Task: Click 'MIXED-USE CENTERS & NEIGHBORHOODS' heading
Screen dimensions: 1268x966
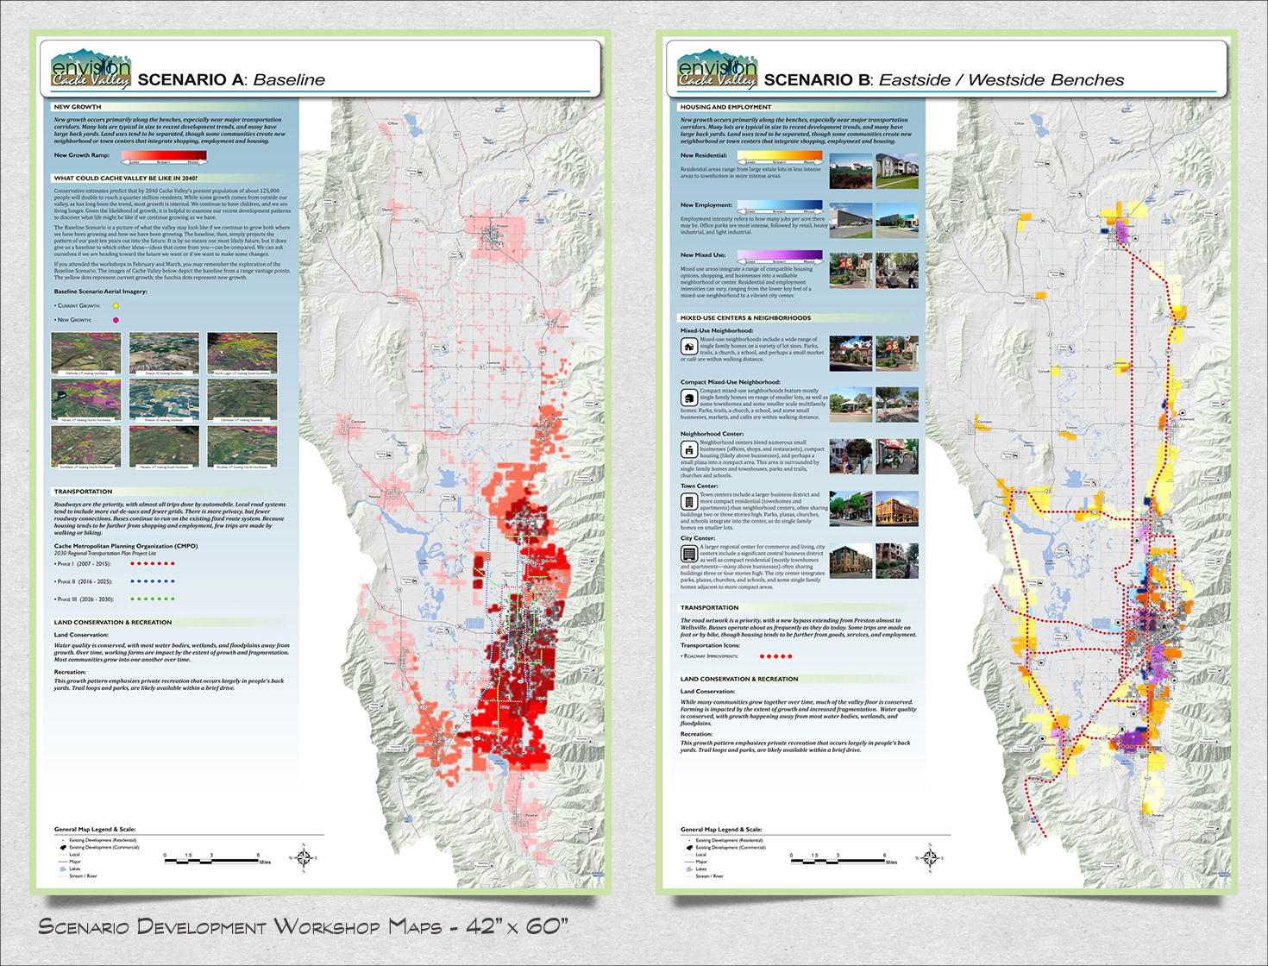Action: coord(745,318)
